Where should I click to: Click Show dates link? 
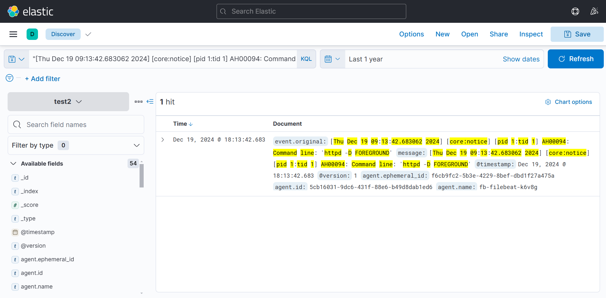(521, 59)
